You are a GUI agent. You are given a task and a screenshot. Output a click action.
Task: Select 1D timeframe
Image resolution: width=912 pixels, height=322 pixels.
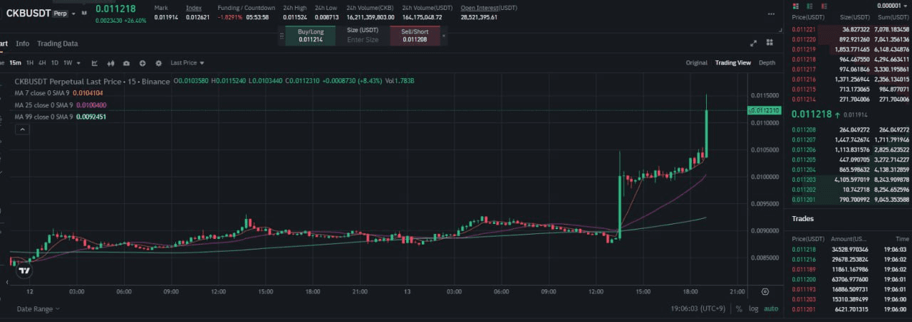(x=54, y=63)
